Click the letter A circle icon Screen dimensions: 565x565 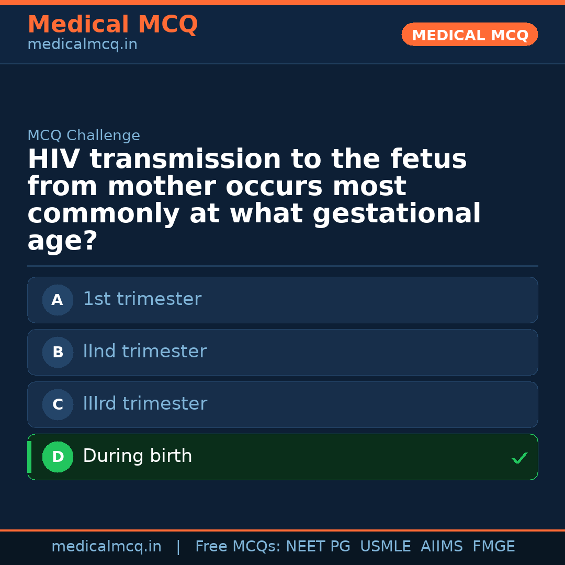pos(58,300)
